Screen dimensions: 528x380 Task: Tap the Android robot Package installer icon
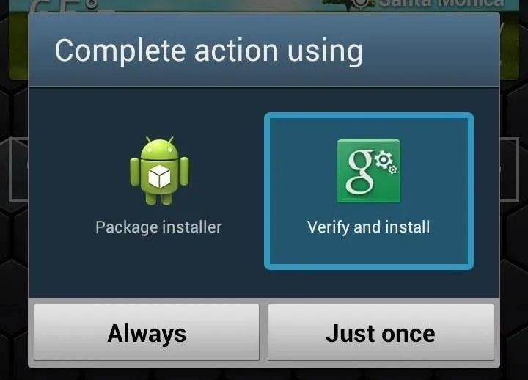159,171
